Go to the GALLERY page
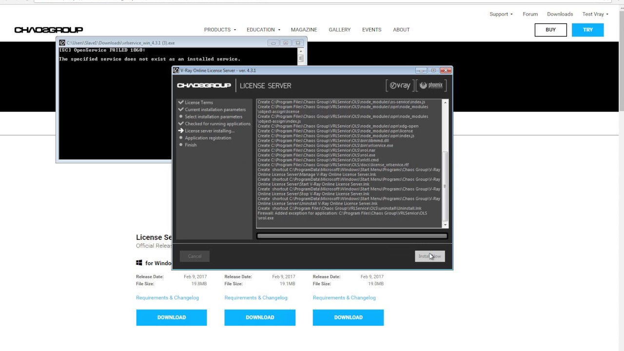The width and height of the screenshot is (624, 351). 339,30
